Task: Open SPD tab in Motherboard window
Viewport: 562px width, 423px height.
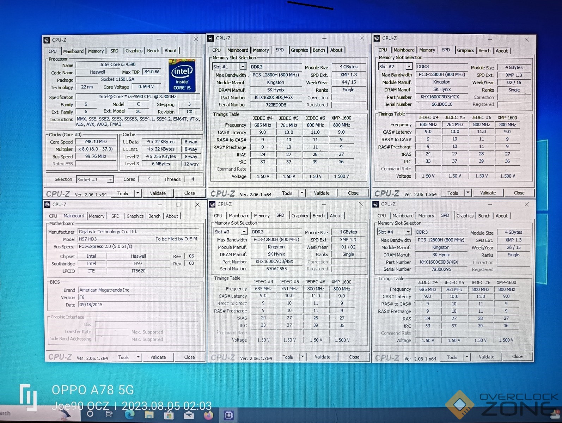Action: pos(115,216)
